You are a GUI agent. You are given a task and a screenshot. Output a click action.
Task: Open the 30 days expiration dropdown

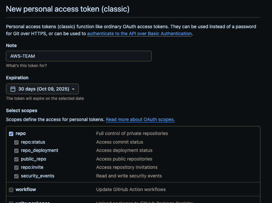[42, 89]
